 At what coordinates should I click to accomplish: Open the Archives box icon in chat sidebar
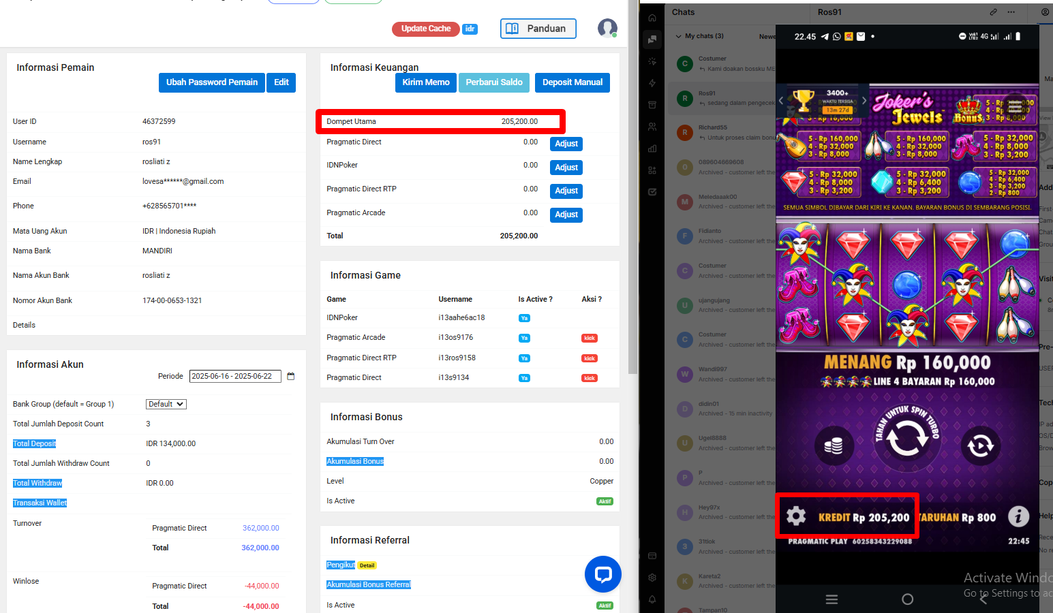point(652,105)
